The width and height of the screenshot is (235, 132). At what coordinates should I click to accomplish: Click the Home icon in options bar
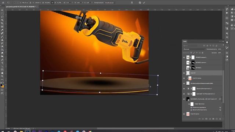(3, 3)
